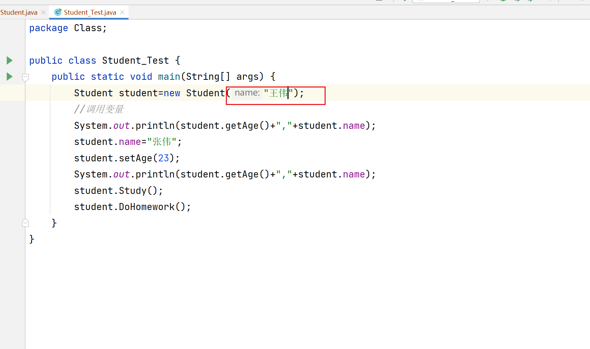
Task: Click 'setAge' method call
Action: (136, 158)
